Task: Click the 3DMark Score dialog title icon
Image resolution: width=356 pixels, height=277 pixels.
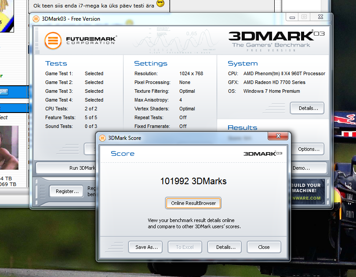Action: [x=102, y=138]
